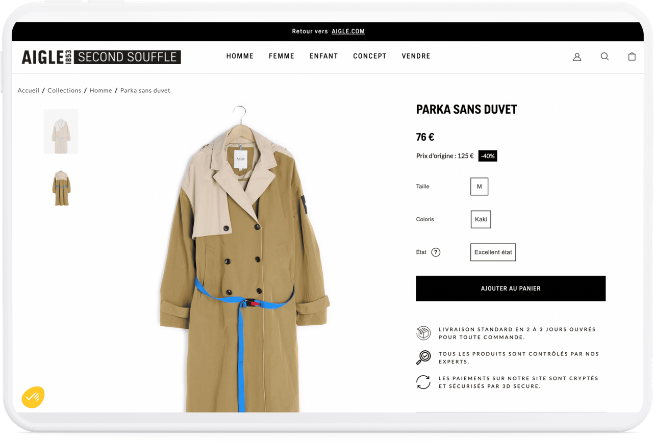This screenshot has height=443, width=654.
Task: Click the delivery package icon
Action: point(423,333)
